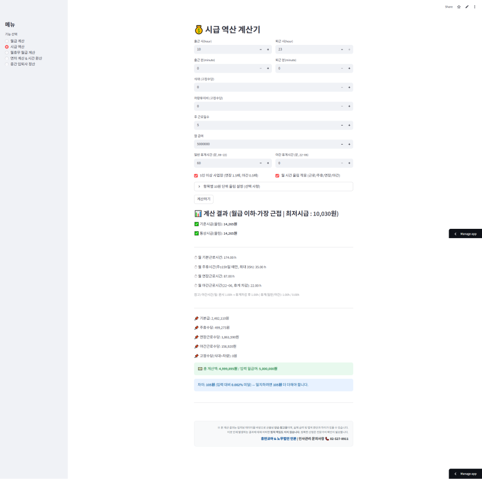
Task: Expand the upper Manage app panel
Action: [x=465, y=234]
